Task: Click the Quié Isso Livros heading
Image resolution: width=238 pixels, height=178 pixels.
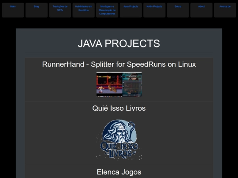Action: click(119, 108)
